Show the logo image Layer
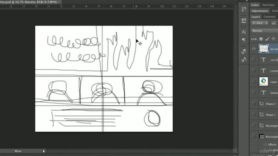Viewport: 278px width, 156px height. pyautogui.click(x=254, y=81)
